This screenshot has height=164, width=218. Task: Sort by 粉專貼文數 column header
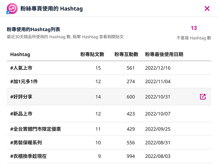[x=92, y=54]
